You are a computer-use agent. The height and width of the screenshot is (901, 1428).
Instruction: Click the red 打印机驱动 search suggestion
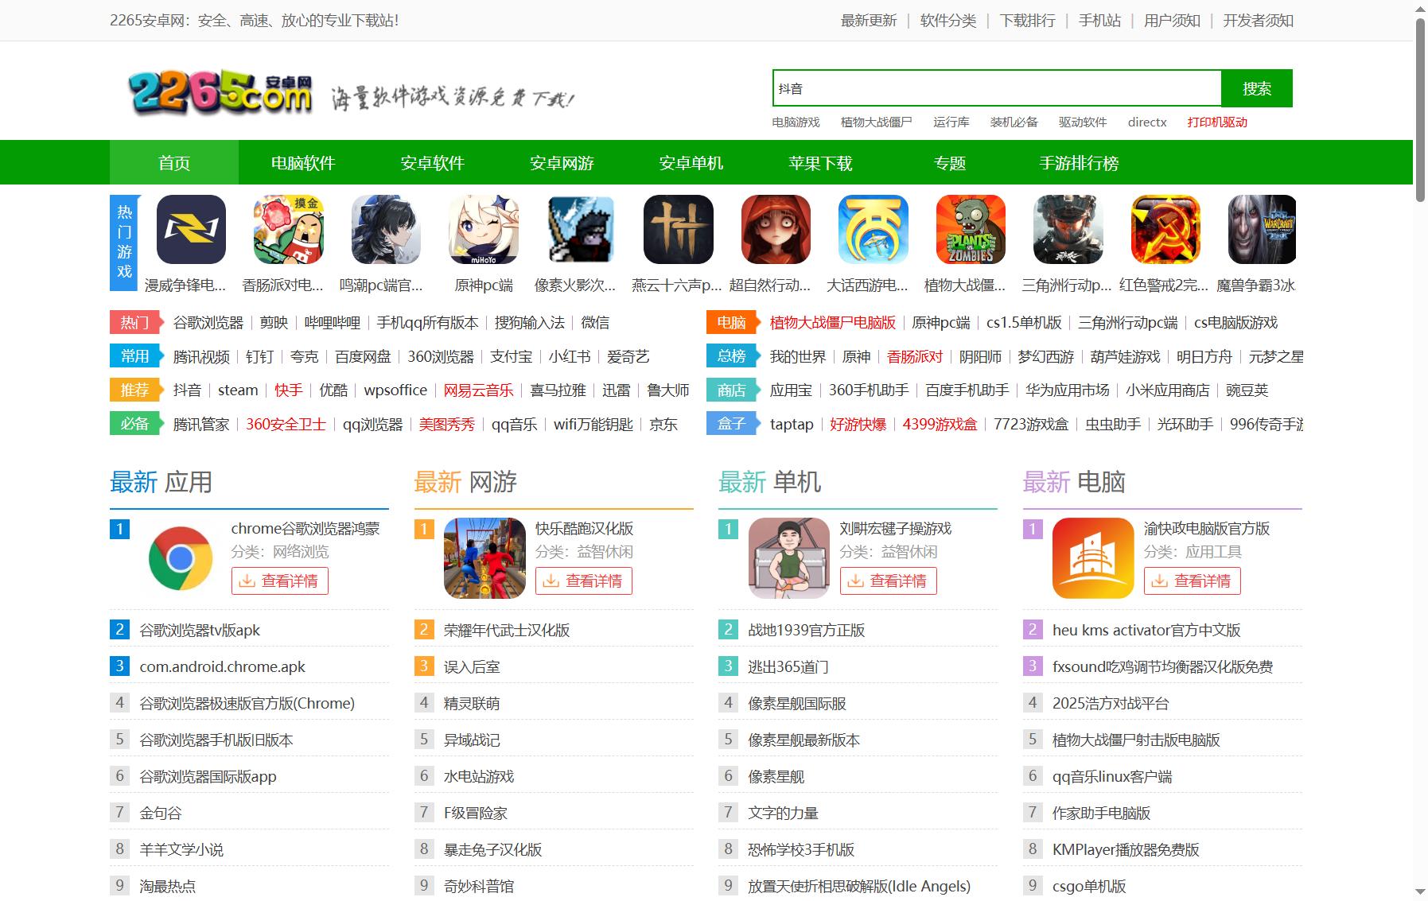pyautogui.click(x=1217, y=122)
